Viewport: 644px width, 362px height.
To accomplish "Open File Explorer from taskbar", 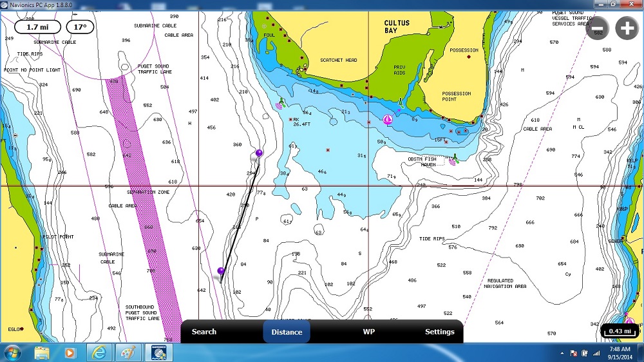I will click(x=41, y=353).
